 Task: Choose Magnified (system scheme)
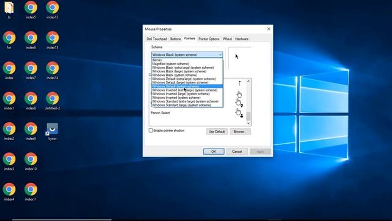pyautogui.click(x=187, y=64)
